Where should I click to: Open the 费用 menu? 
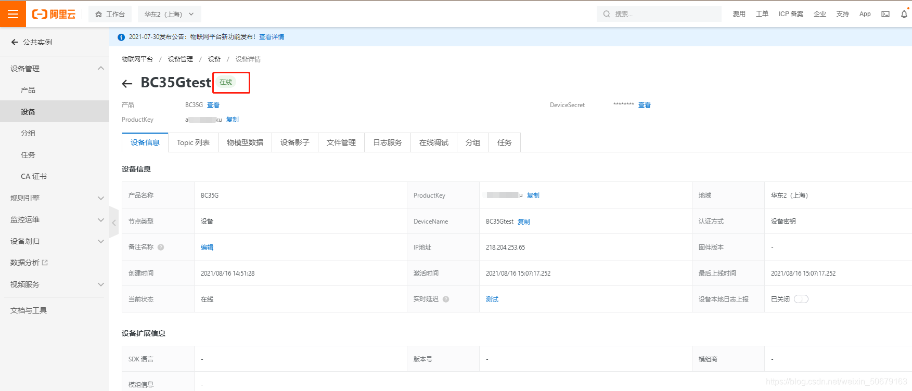tap(739, 14)
